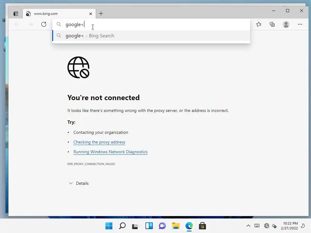
Task: Click the Microsoft Edge taskbar icon
Action: pos(189,226)
